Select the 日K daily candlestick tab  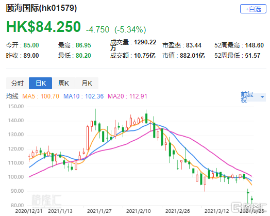tap(41, 84)
